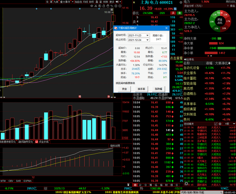Expand the dropdown arrow after 重大事件
236x194 pixels.
[x=72, y=2]
